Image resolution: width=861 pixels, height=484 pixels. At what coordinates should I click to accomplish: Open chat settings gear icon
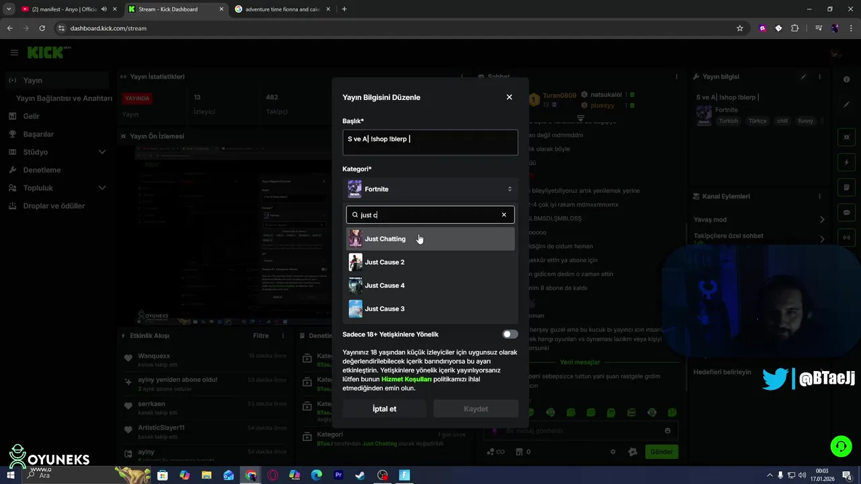tap(613, 452)
